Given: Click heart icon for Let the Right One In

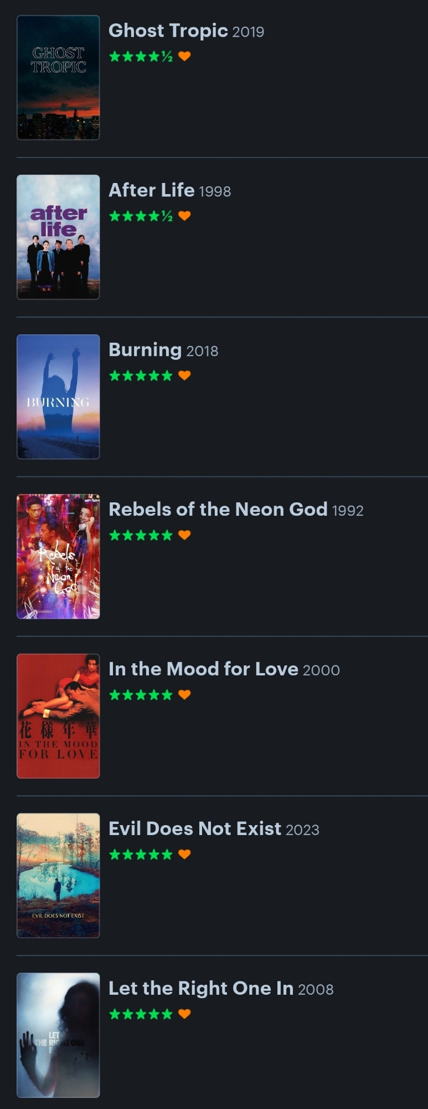Looking at the screenshot, I should point(184,1014).
